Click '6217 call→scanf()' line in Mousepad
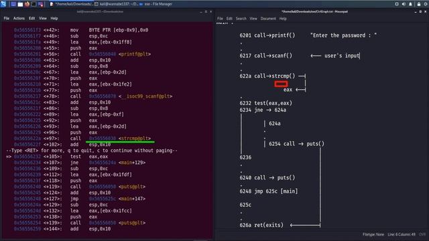 pyautogui.click(x=265, y=56)
